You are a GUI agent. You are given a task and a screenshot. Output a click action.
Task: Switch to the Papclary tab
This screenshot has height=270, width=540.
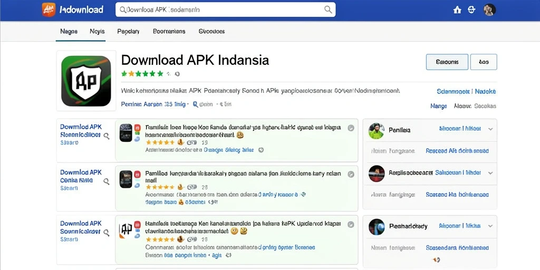pos(129,31)
